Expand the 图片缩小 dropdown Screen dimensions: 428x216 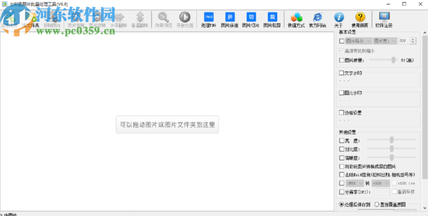358,41
